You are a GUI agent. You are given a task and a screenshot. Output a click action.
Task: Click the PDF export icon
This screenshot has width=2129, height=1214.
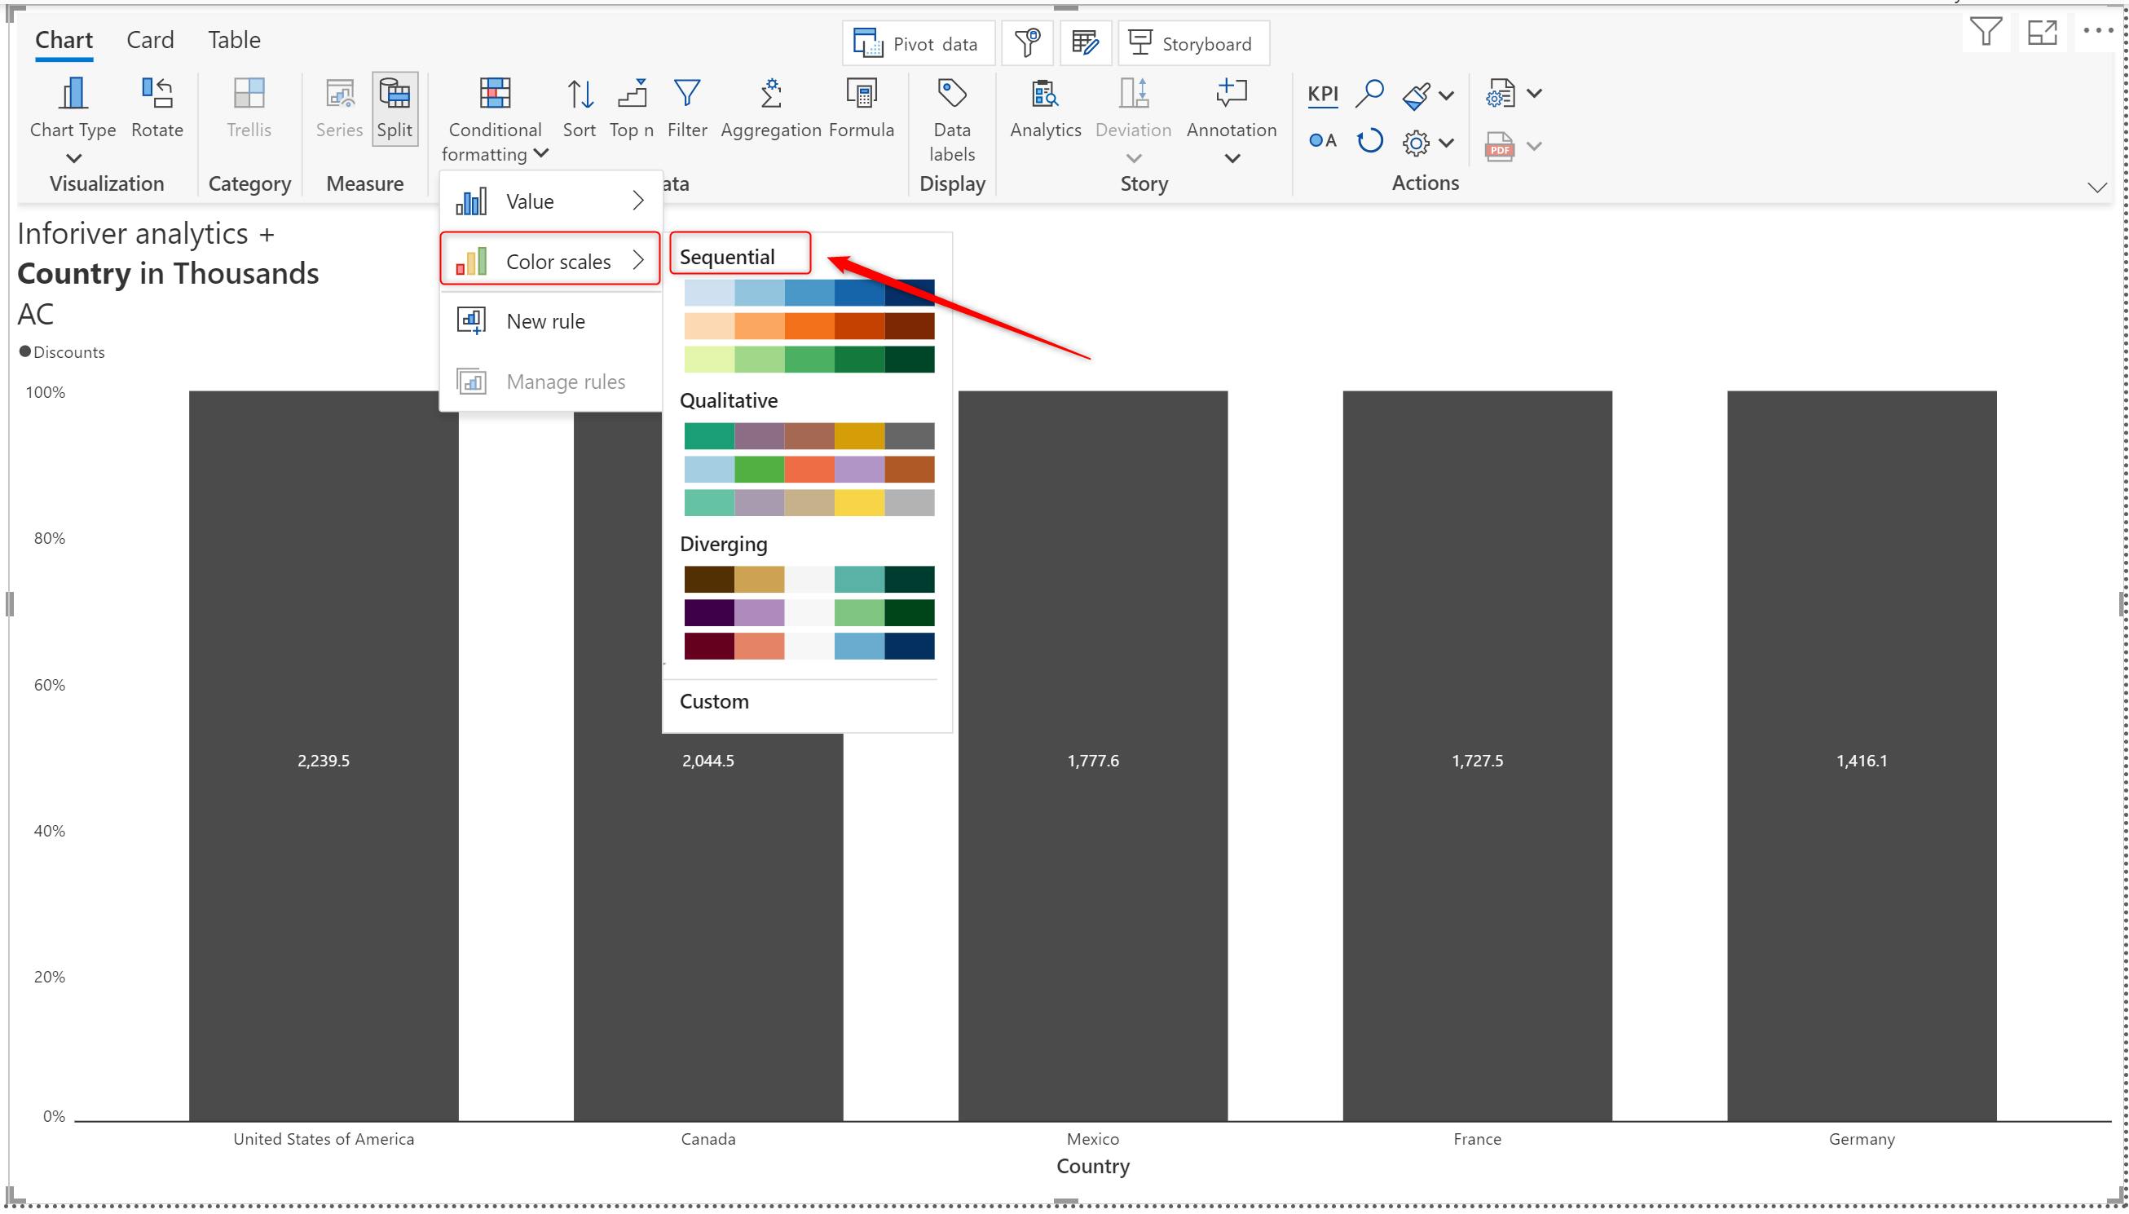coord(1499,147)
